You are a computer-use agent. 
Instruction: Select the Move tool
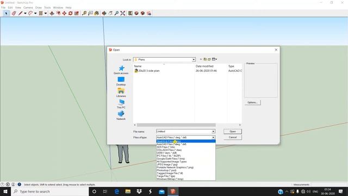(64, 13)
